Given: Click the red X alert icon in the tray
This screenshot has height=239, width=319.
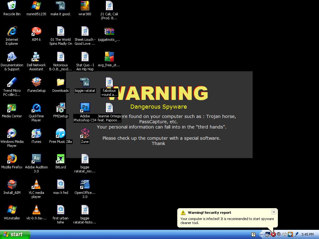Looking at the screenshot, I should pyautogui.click(x=274, y=234).
